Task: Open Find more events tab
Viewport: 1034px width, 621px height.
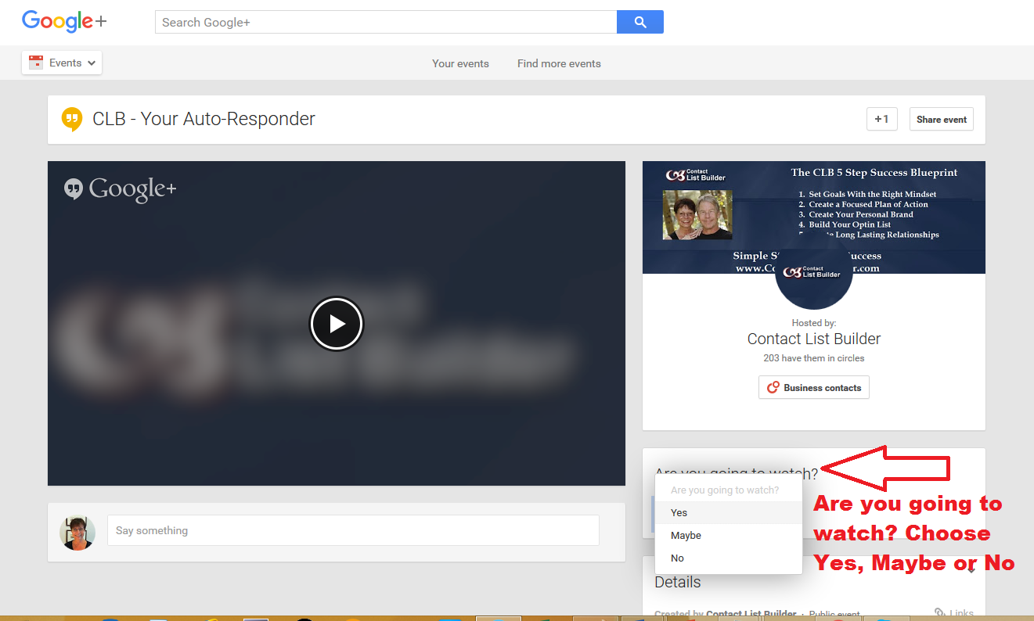Action: point(559,63)
